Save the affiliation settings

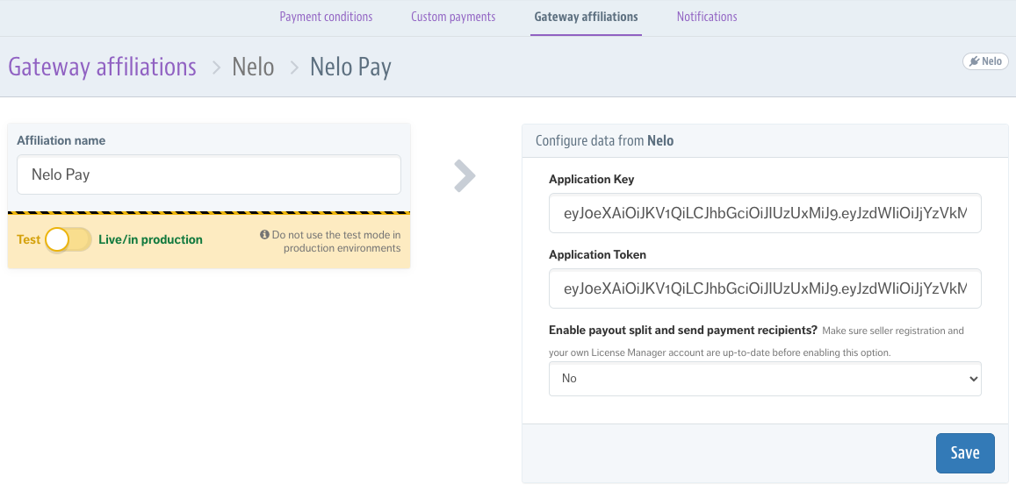965,452
